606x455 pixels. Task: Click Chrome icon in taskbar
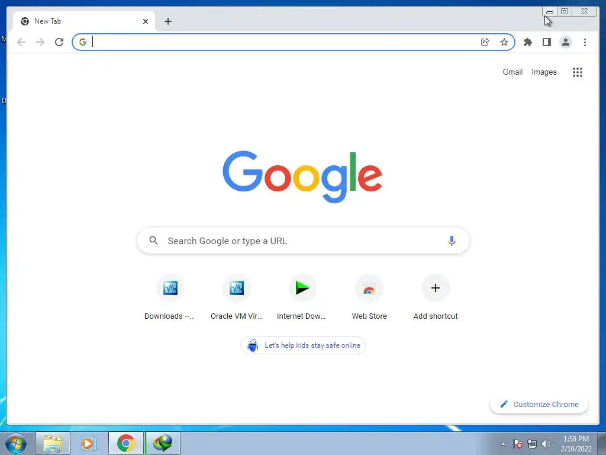(125, 443)
